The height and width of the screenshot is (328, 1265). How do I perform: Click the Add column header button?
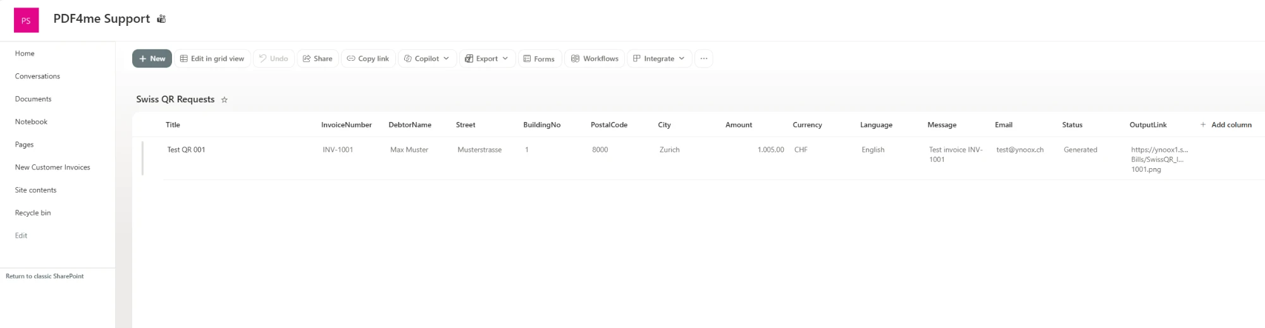(x=1226, y=125)
